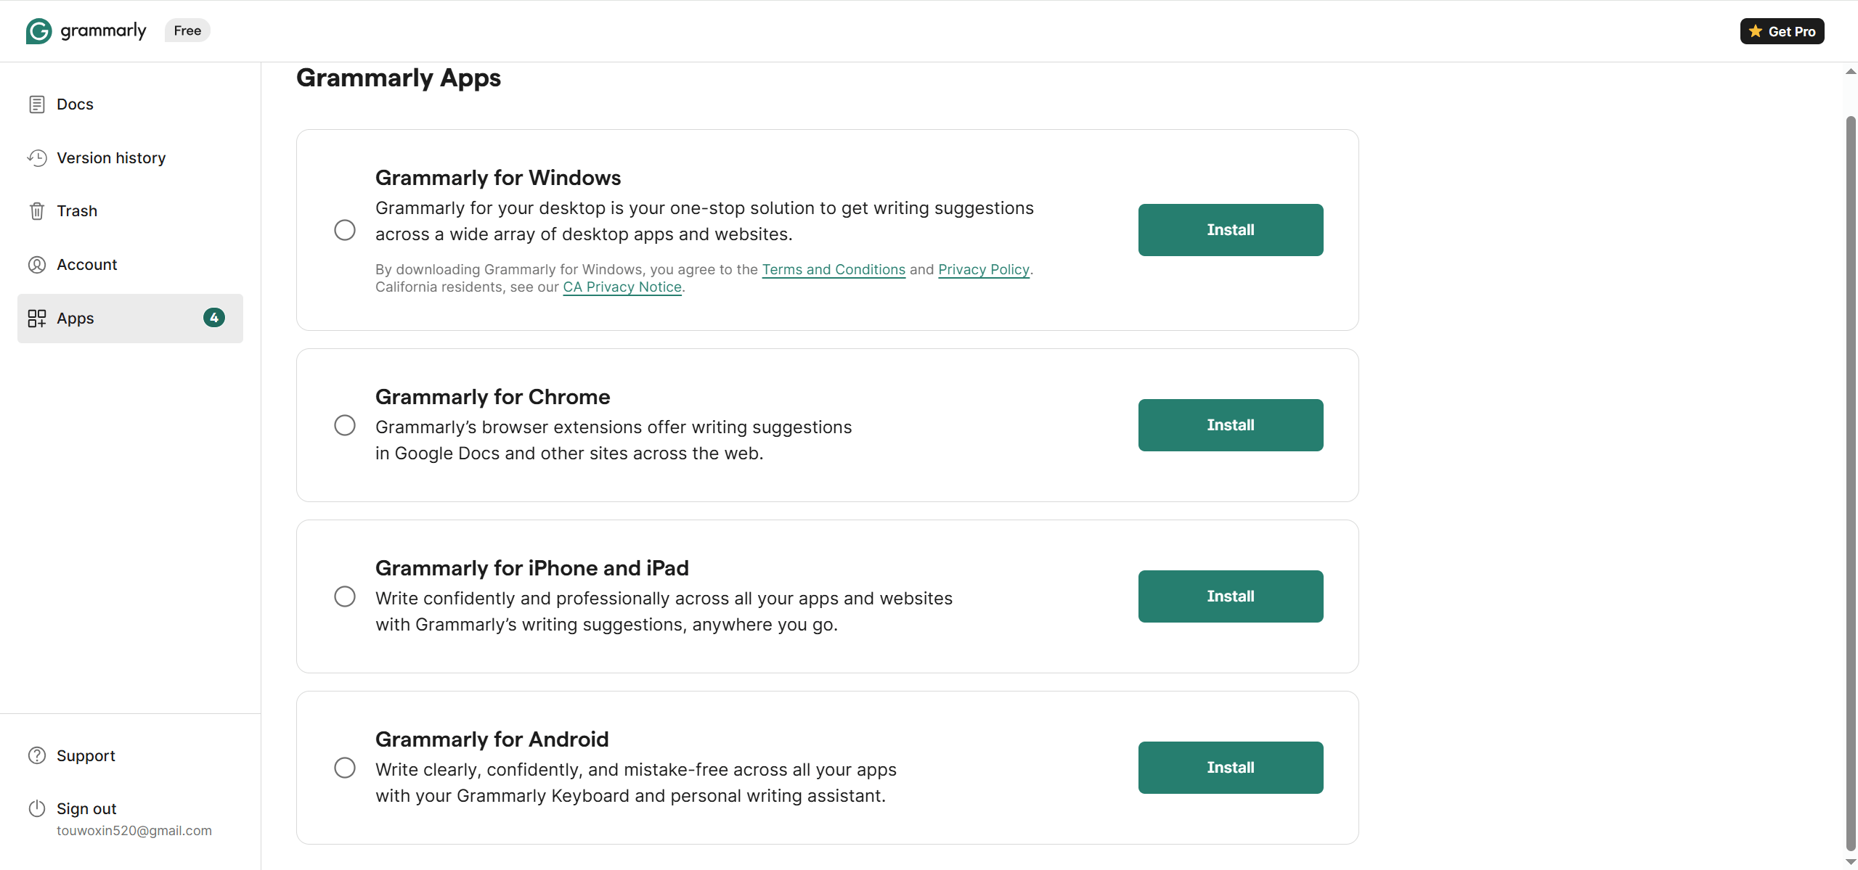Install Grammarly for Windows
Image resolution: width=1858 pixels, height=870 pixels.
click(1230, 230)
